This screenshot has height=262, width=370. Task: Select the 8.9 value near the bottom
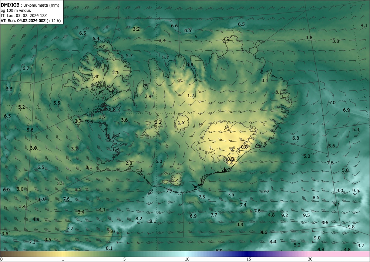coord(273,242)
